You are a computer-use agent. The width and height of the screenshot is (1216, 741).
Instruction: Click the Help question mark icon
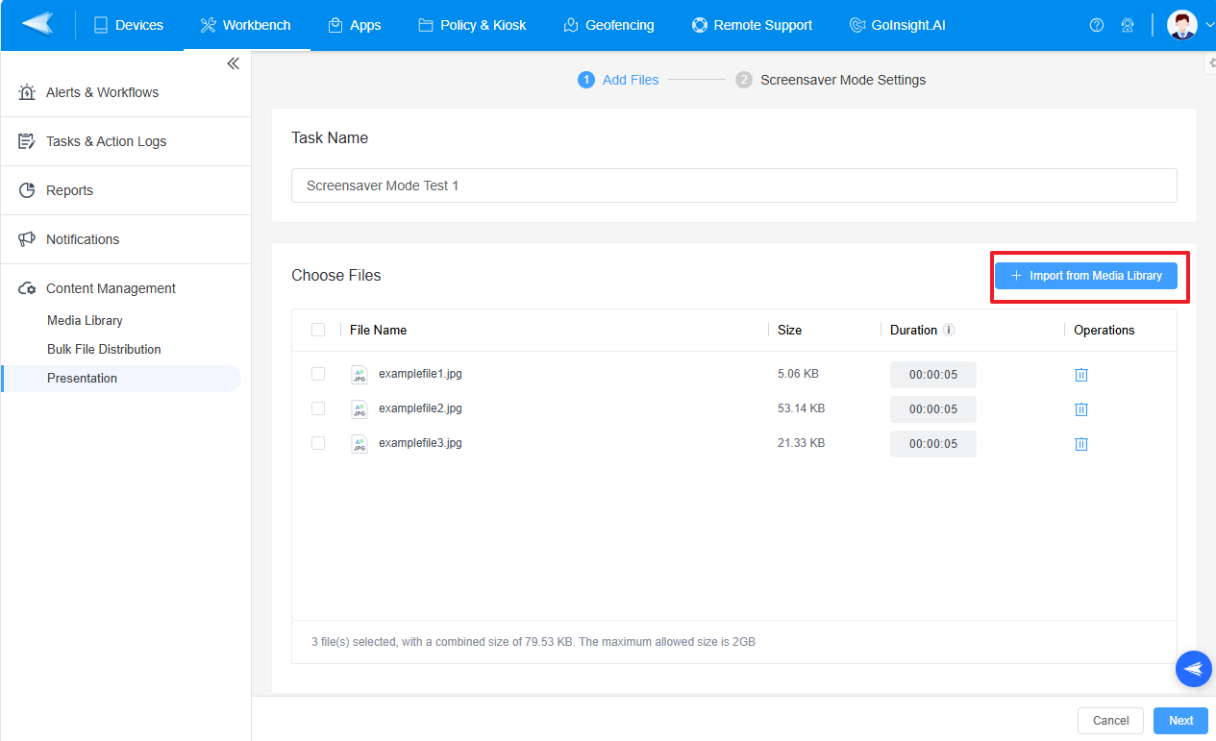[x=1097, y=25]
